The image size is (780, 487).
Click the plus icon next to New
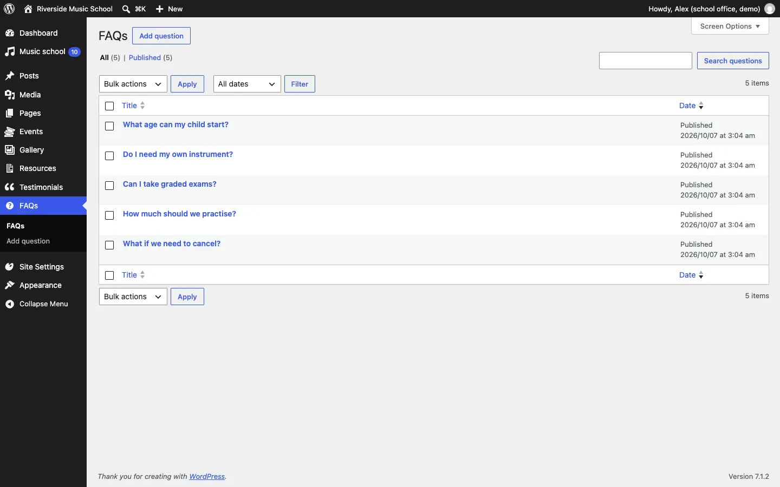click(x=160, y=9)
